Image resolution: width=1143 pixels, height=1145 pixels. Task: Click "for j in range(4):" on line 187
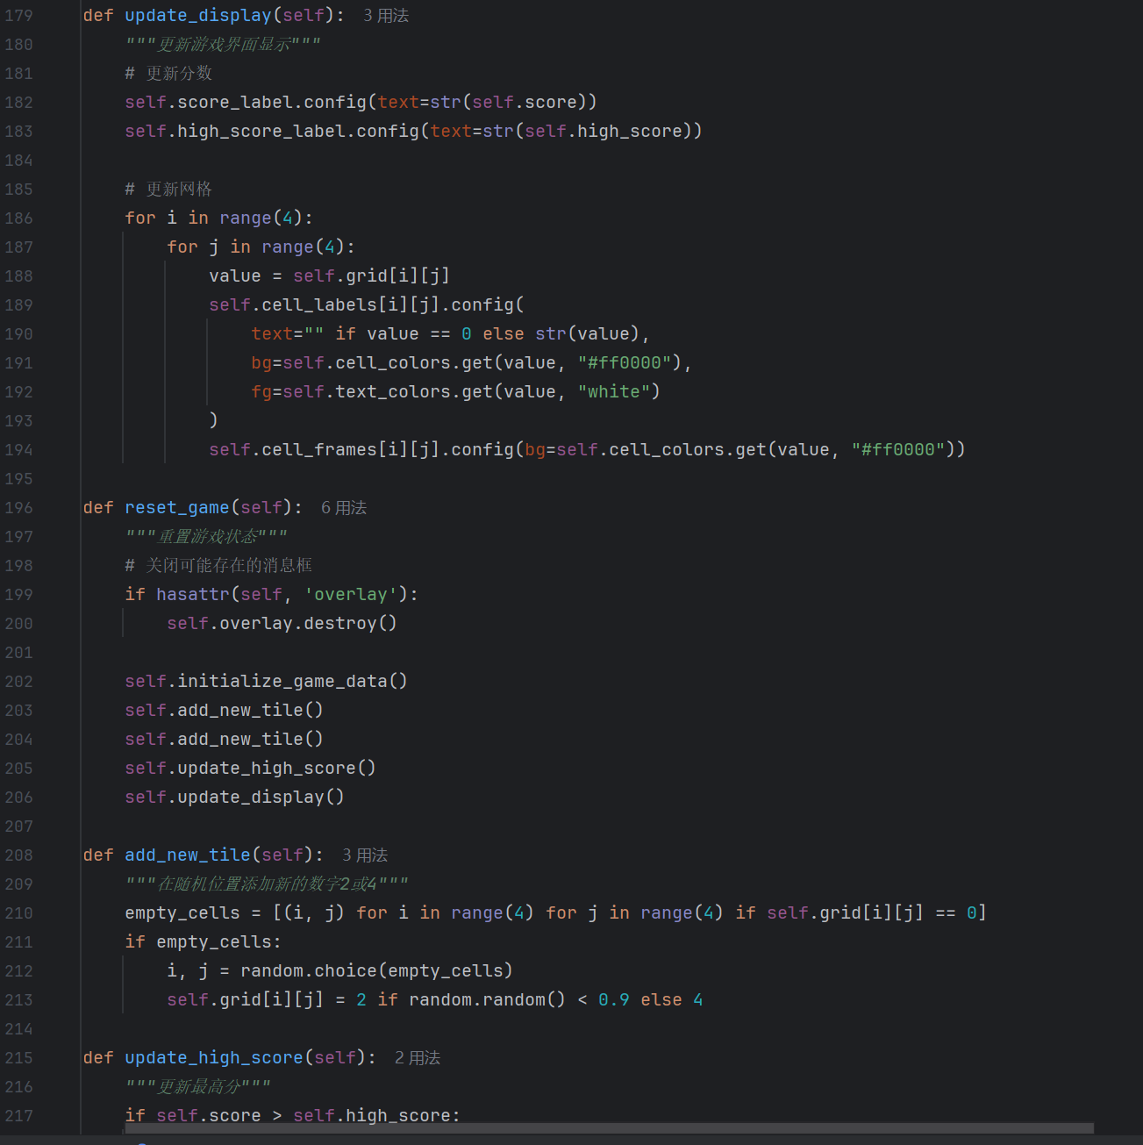[x=261, y=247]
